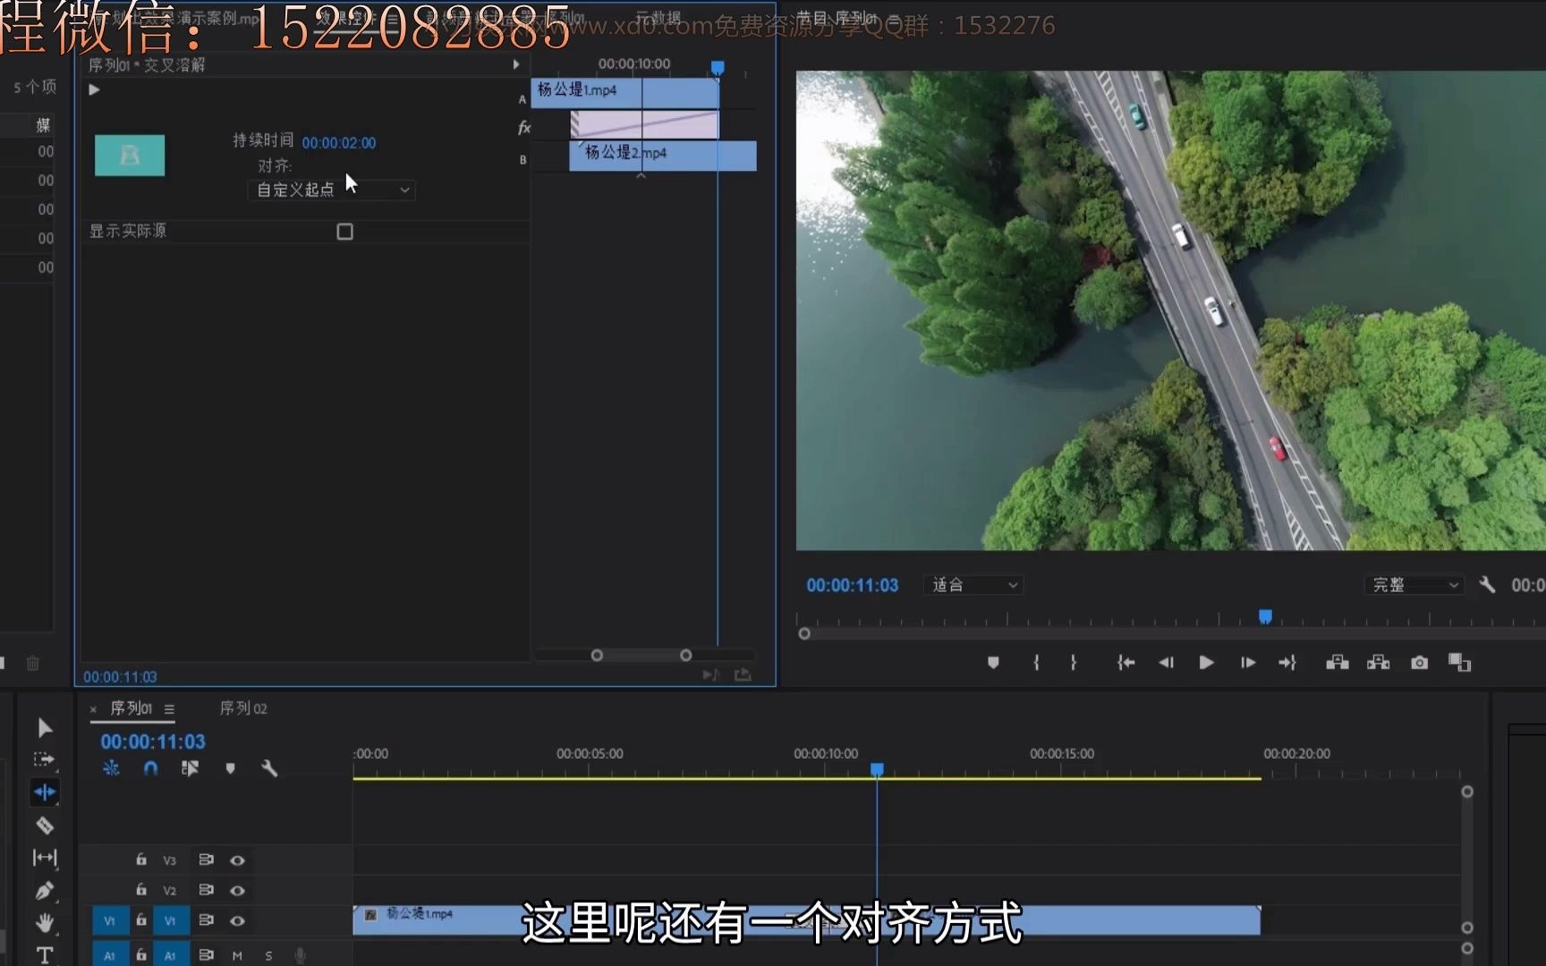The height and width of the screenshot is (966, 1546).
Task: Select the Hand tool
Action: point(45,922)
